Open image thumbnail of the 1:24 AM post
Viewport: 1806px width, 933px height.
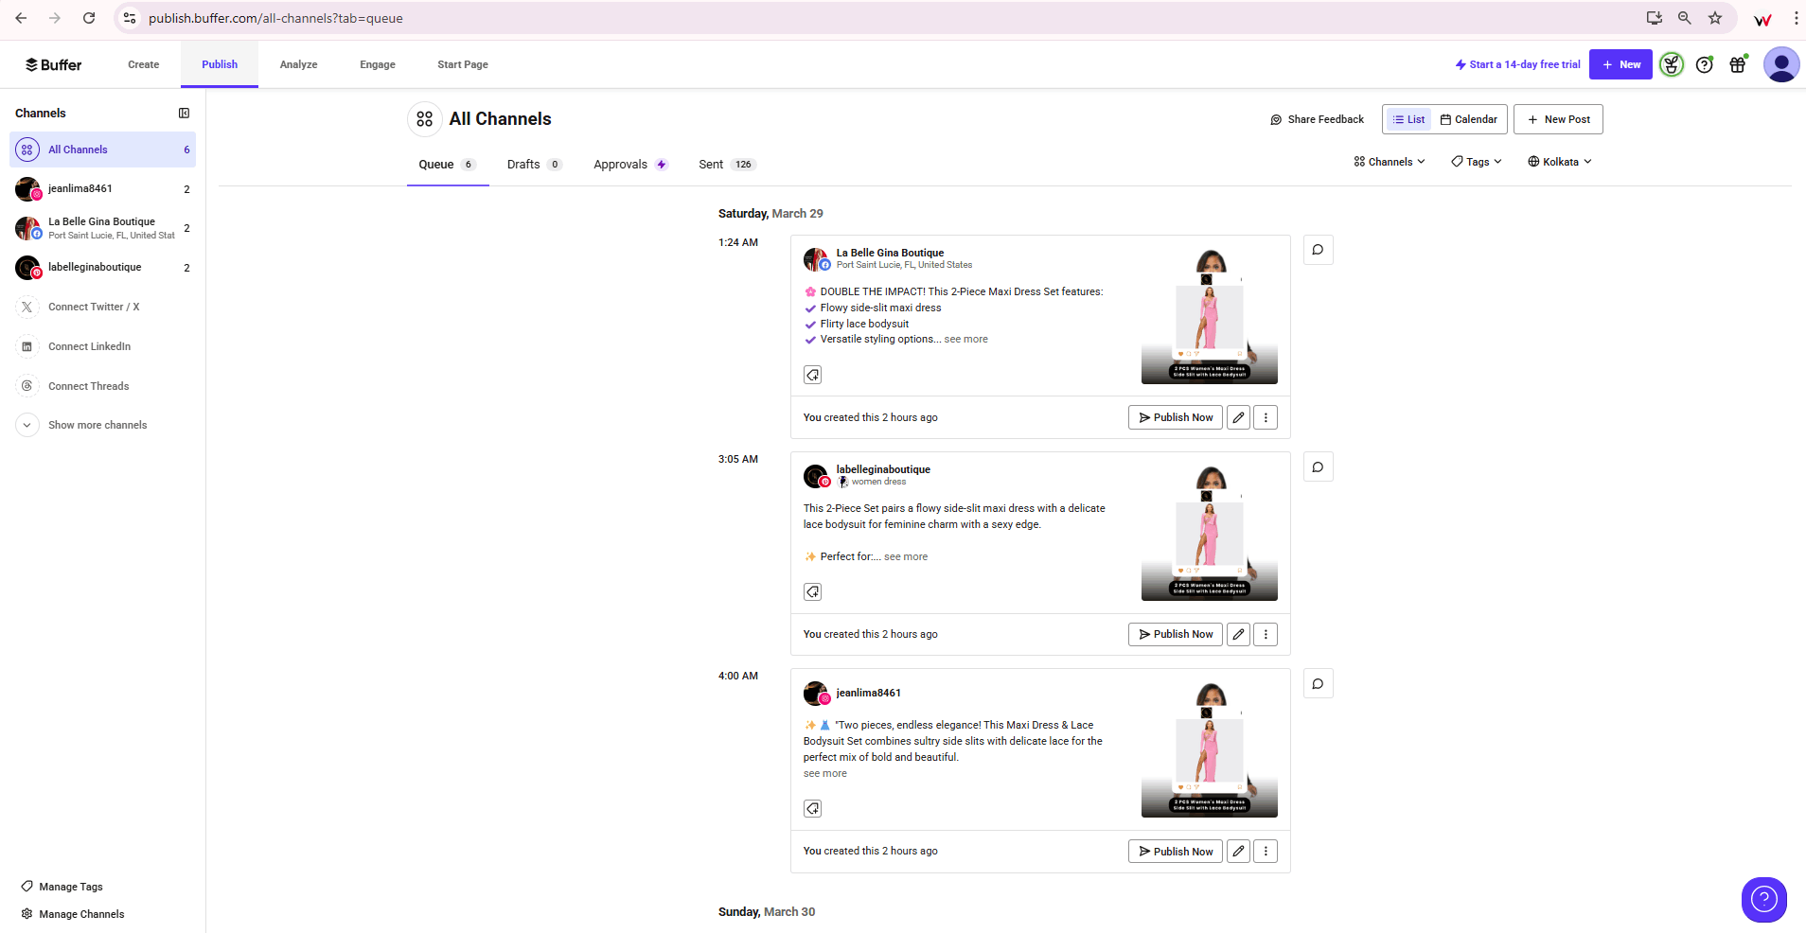point(1209,316)
